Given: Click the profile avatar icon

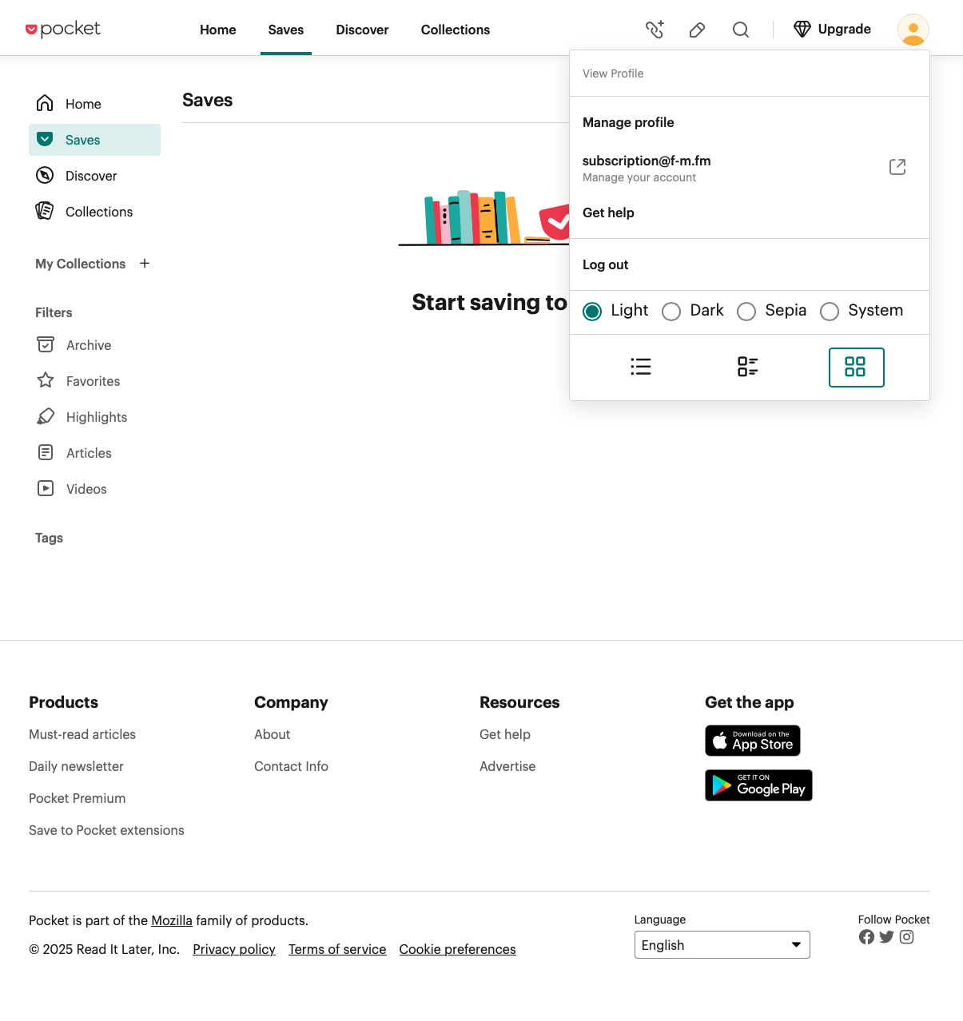Looking at the screenshot, I should 913,30.
